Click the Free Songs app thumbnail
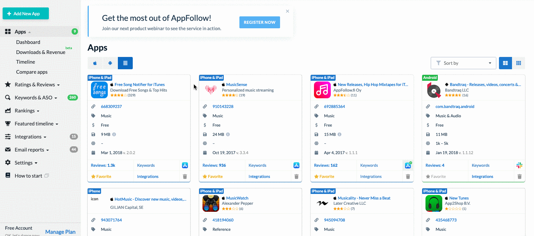 [x=99, y=90]
